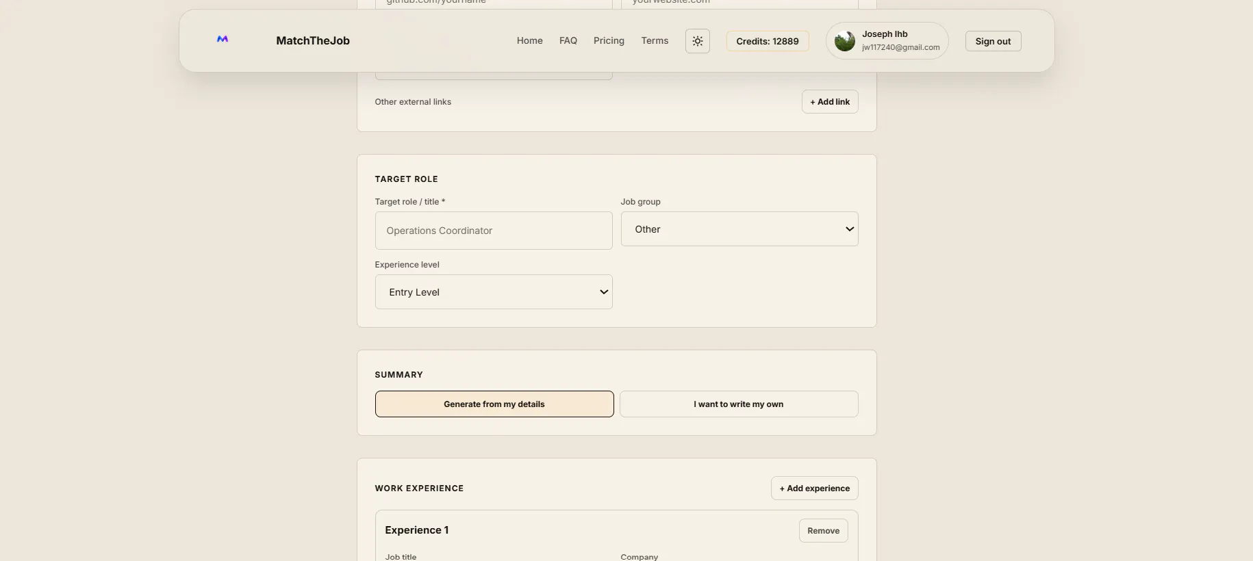
Task: Expand the Experience level dropdown
Action: point(494,292)
